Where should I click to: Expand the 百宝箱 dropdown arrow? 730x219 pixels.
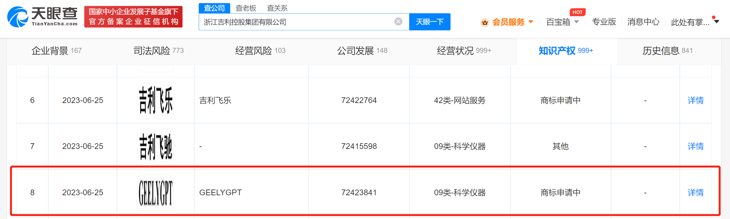coord(577,22)
